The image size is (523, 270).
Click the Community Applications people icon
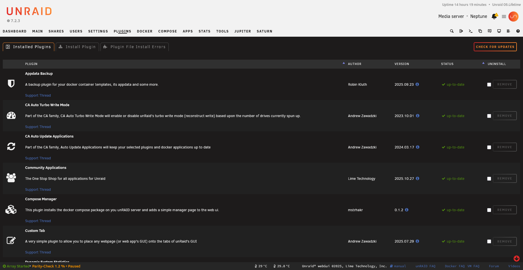click(11, 178)
